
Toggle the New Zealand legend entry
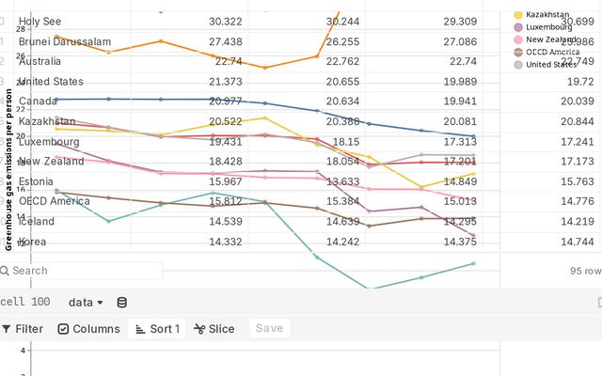[546, 39]
